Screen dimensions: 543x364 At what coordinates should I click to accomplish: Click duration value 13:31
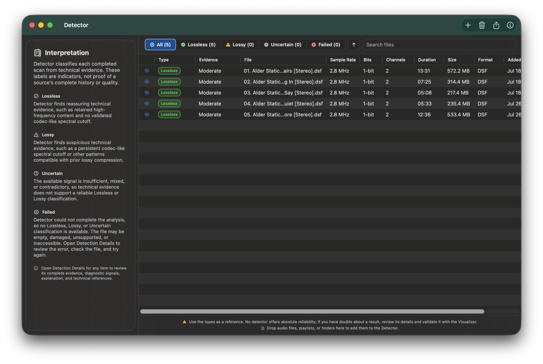[x=424, y=71]
